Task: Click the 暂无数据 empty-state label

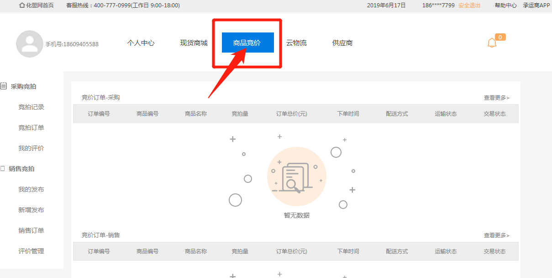Action: [x=297, y=215]
